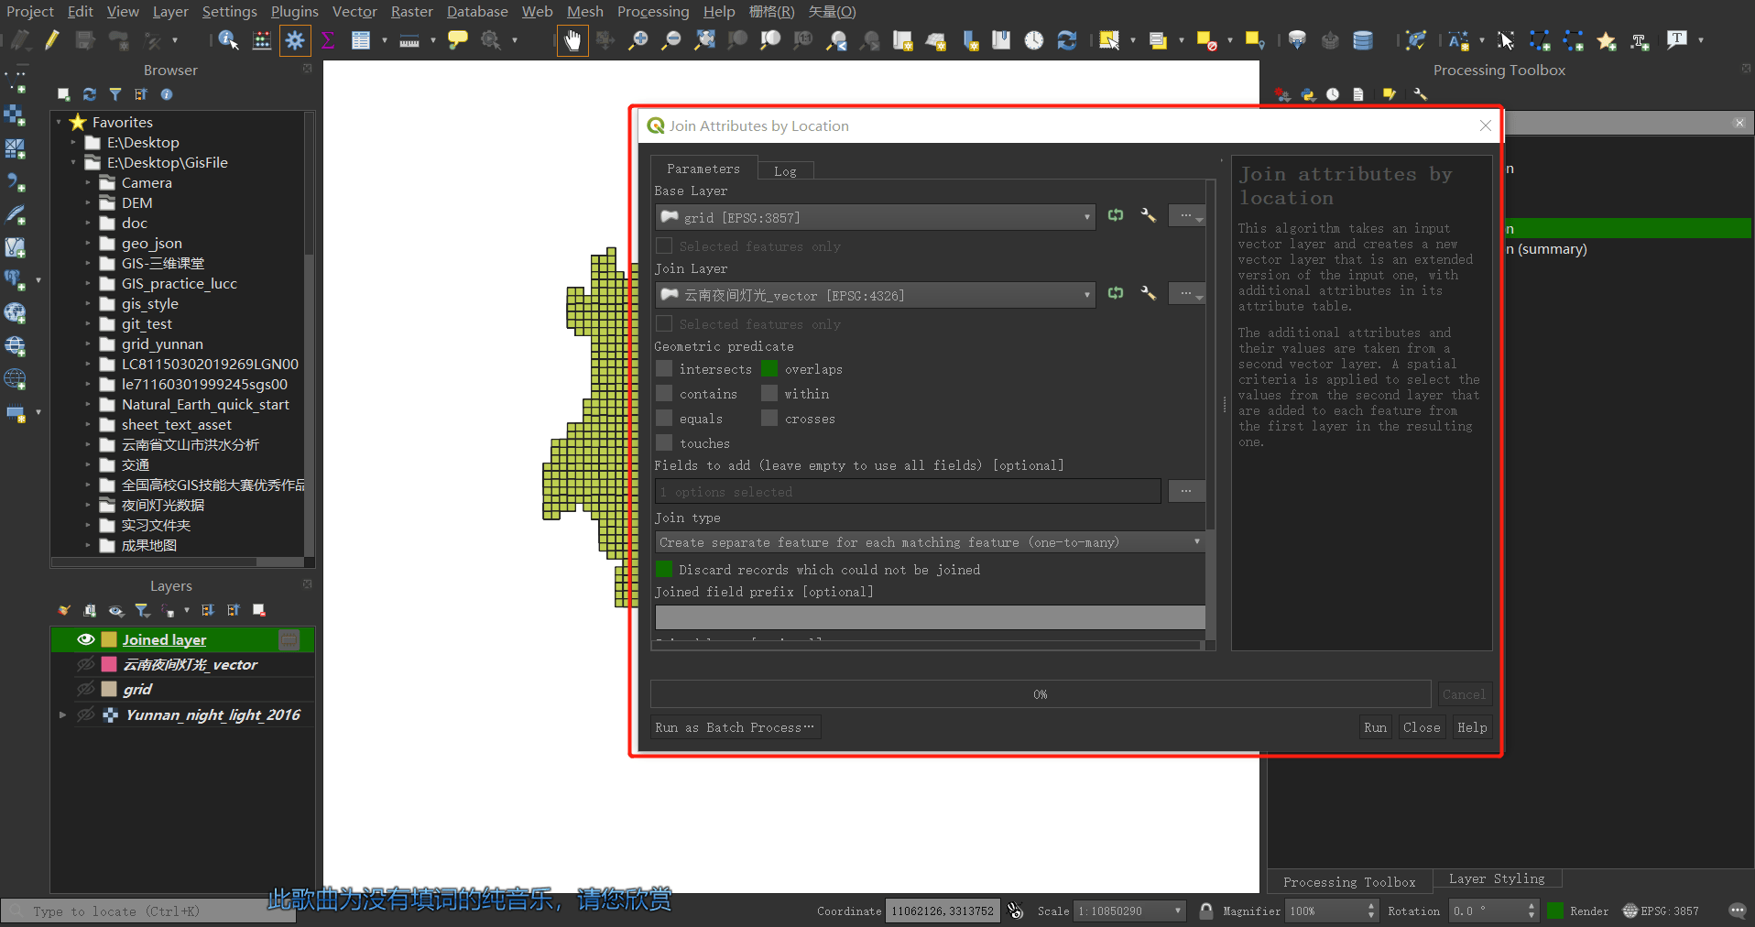Switch to the Layer Styling tab
The height and width of the screenshot is (927, 1755).
(1497, 878)
